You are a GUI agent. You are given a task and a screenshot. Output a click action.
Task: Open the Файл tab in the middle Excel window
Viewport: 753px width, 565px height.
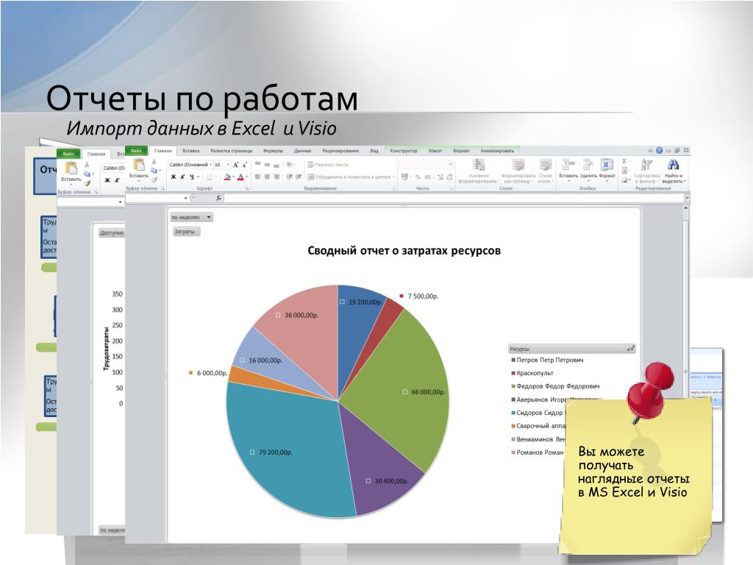[x=68, y=154]
